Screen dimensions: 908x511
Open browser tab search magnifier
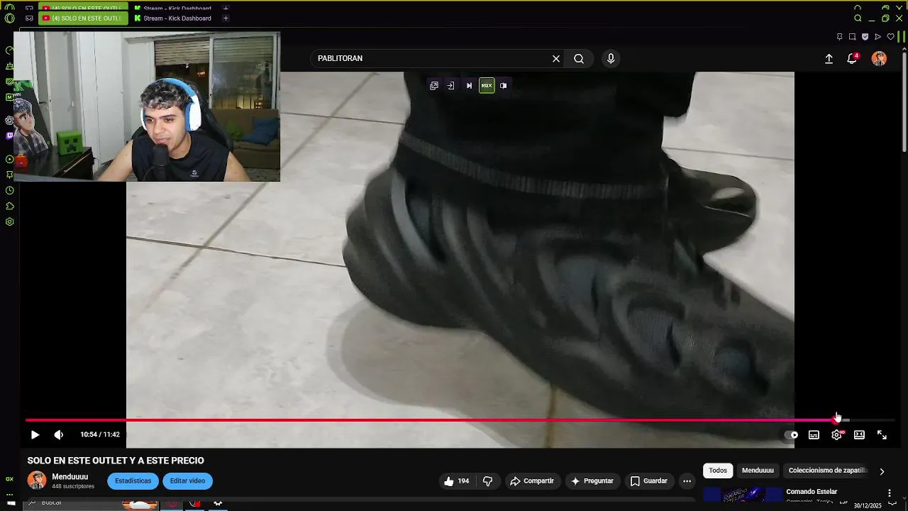858,18
